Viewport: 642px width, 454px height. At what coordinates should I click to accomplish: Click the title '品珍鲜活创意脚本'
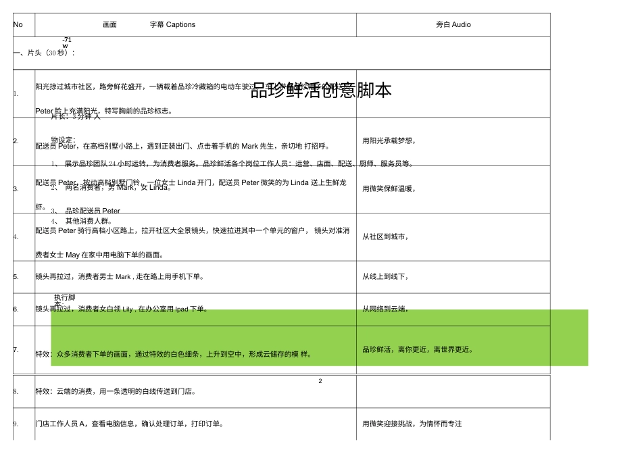click(320, 90)
